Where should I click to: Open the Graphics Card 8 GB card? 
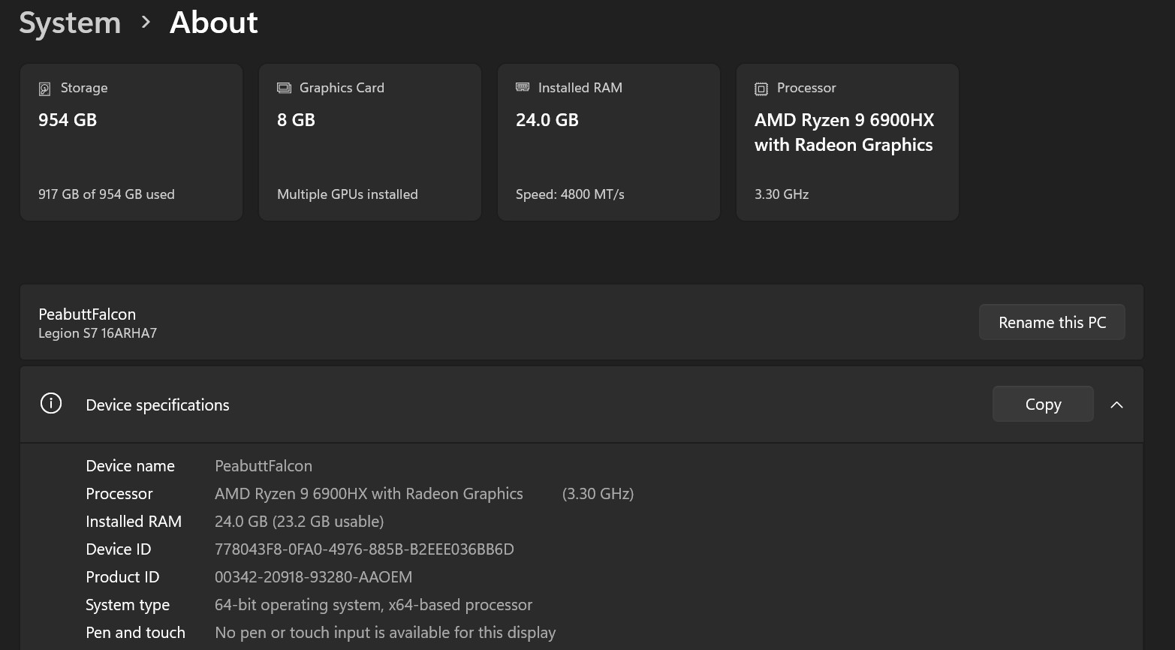[x=370, y=142]
